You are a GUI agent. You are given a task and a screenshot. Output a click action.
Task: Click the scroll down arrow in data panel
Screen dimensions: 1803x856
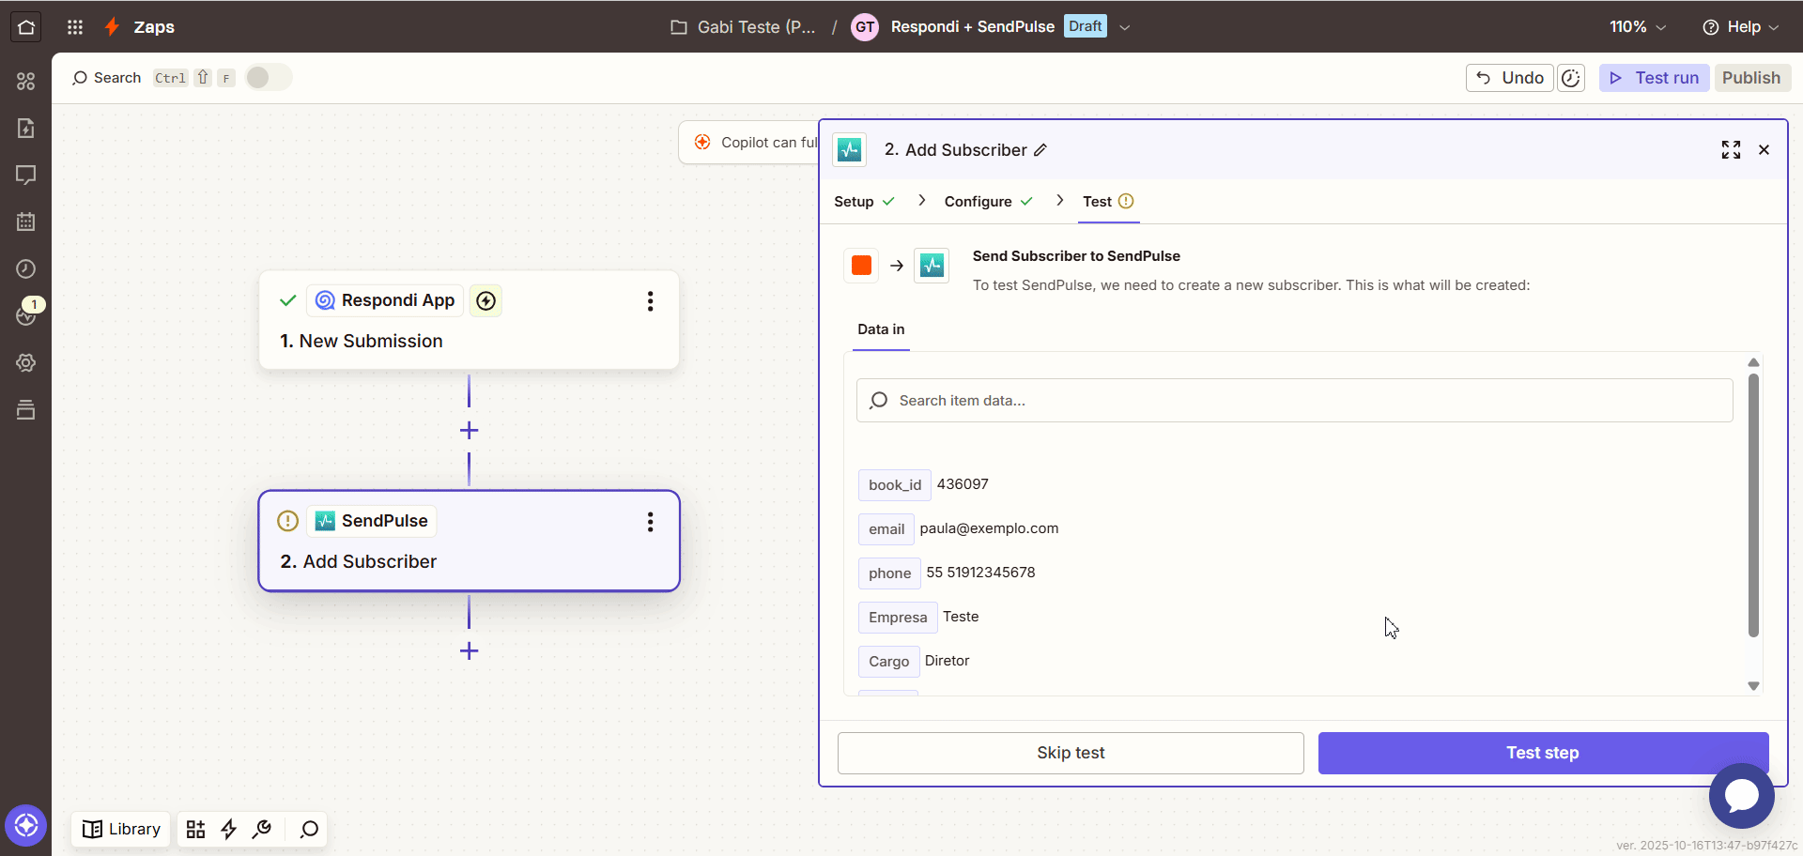click(1753, 686)
